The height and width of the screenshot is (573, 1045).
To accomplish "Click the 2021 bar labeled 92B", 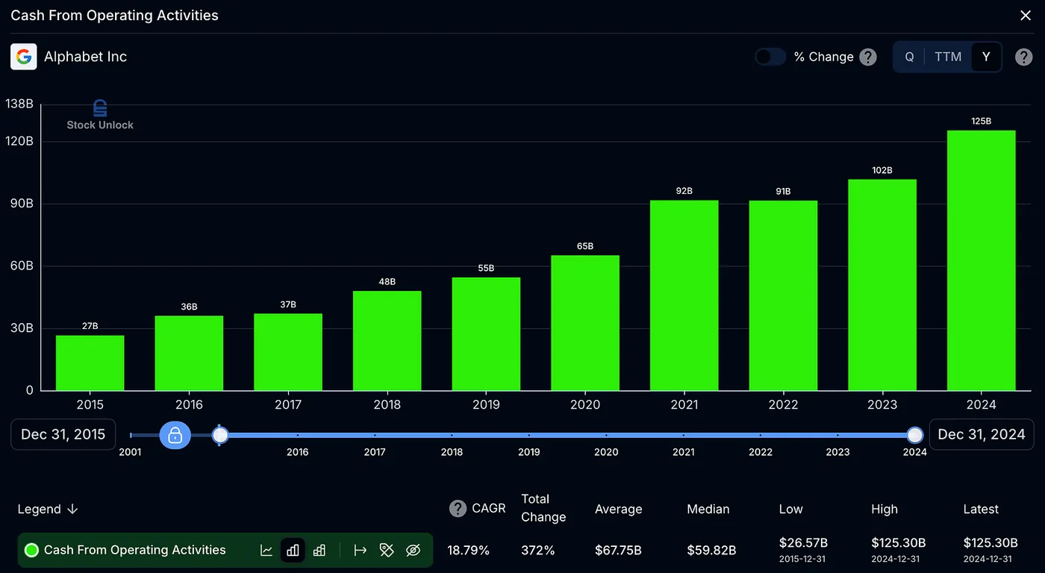I will coord(684,295).
